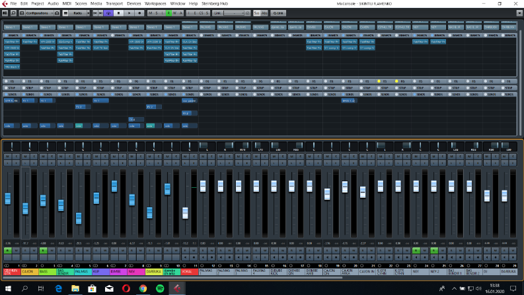Toggle global Write automation W in toolbar
The image size is (524, 295).
click(175, 13)
